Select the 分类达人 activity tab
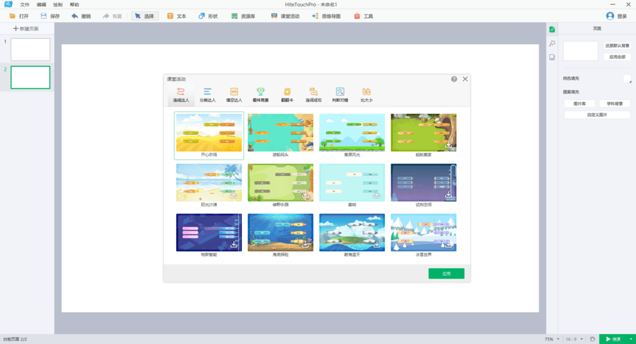The width and height of the screenshot is (636, 344). tap(207, 95)
